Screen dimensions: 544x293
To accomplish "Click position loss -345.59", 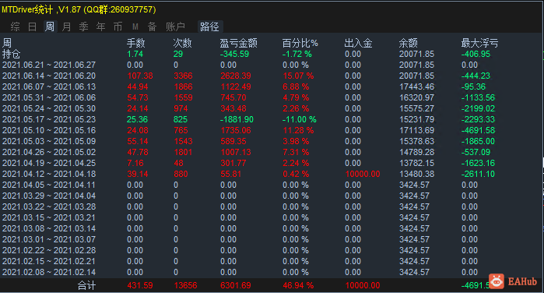I will pos(234,54).
